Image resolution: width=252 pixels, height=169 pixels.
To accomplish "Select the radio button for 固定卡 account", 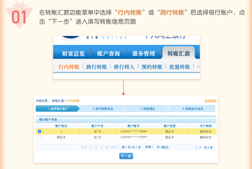I will (x=39, y=137).
